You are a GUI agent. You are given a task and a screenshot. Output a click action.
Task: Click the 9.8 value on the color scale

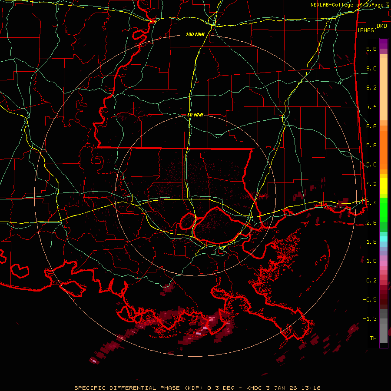371,49
